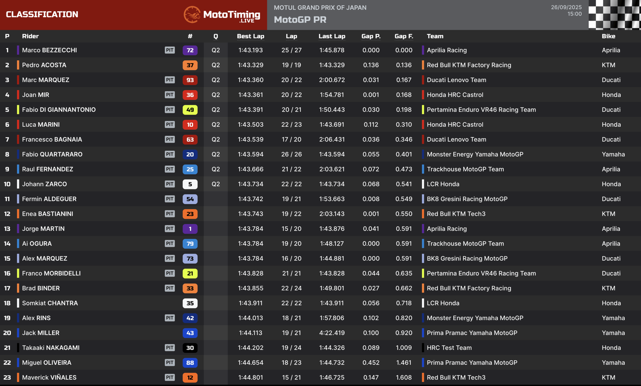Image resolution: width=641 pixels, height=386 pixels.
Task: Click the Gap P. column header
Action: point(371,36)
